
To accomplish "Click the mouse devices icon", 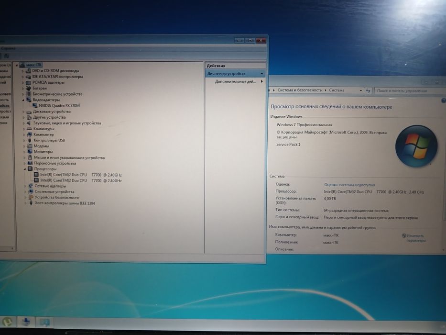I will pos(30,157).
